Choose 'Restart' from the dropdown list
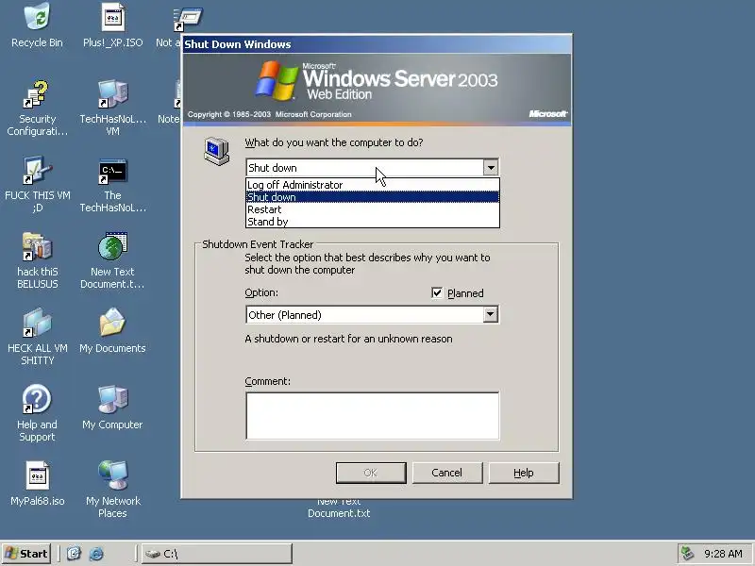The image size is (755, 566). point(373,209)
